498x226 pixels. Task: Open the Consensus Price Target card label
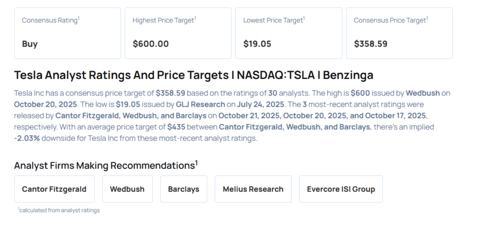tap(390, 20)
